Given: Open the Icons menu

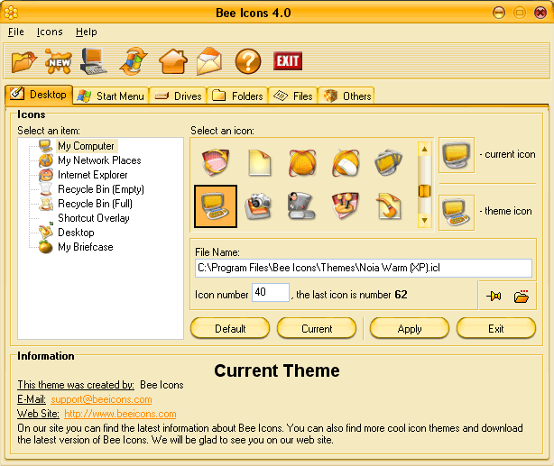Looking at the screenshot, I should coord(50,32).
